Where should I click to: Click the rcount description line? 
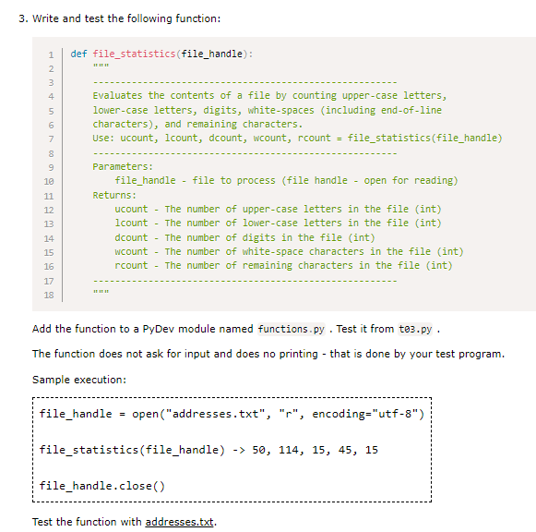(x=283, y=265)
